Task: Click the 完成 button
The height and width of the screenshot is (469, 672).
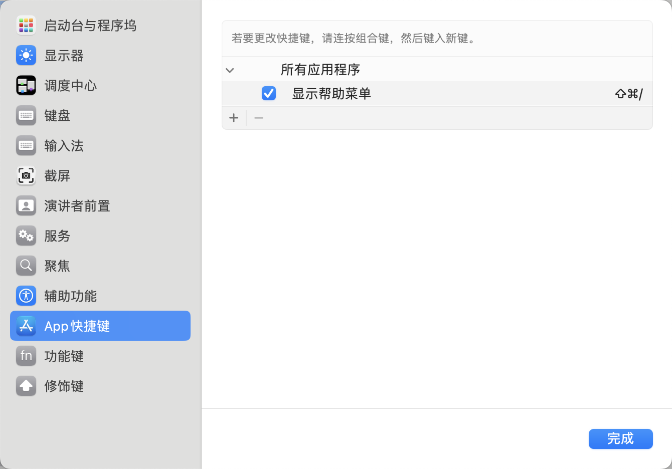Action: [620, 439]
